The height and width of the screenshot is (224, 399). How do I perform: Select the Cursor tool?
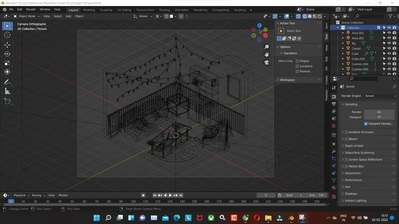(x=7, y=35)
